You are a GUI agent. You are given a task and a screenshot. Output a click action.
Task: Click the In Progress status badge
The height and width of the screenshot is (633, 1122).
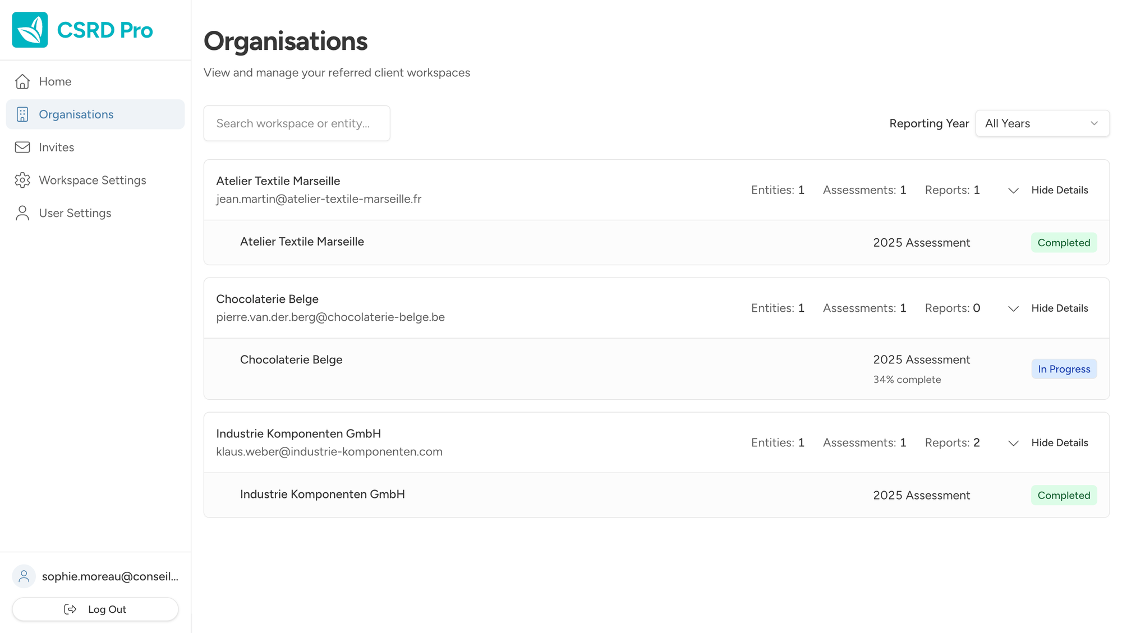point(1064,368)
